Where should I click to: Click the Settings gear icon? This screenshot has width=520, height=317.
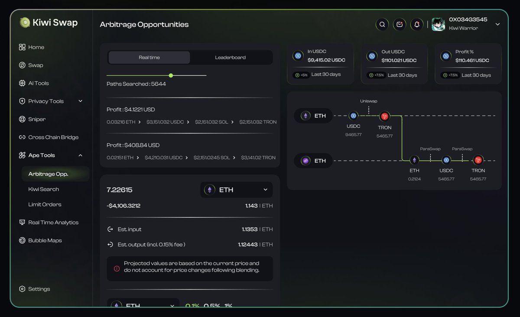(x=22, y=289)
